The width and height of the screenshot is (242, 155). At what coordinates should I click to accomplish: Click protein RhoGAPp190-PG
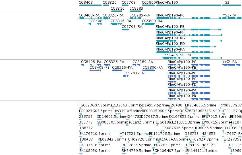pos(189,82)
